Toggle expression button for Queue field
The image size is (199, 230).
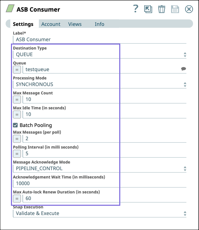(17, 69)
